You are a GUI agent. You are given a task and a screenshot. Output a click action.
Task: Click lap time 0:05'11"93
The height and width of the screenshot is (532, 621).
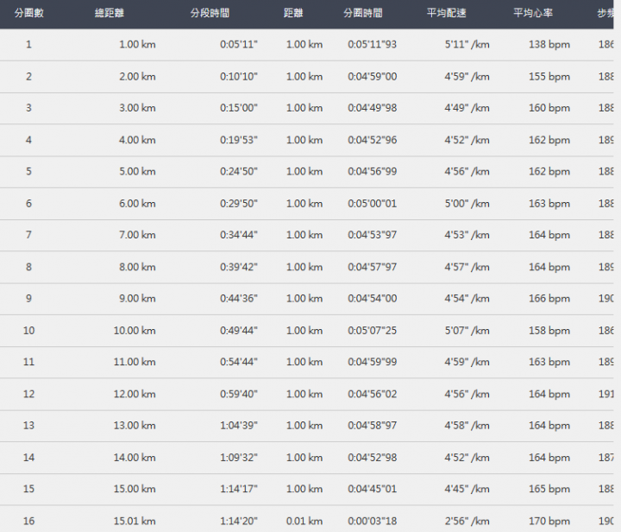point(373,44)
